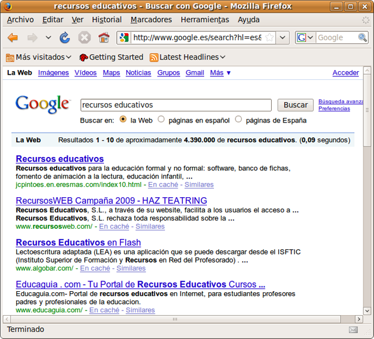This screenshot has height=339, width=374.
Task: Click the search magnifier icon in search box
Action: (x=362, y=37)
